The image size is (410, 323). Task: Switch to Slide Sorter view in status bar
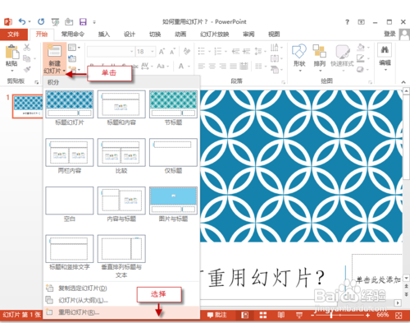coord(263,316)
